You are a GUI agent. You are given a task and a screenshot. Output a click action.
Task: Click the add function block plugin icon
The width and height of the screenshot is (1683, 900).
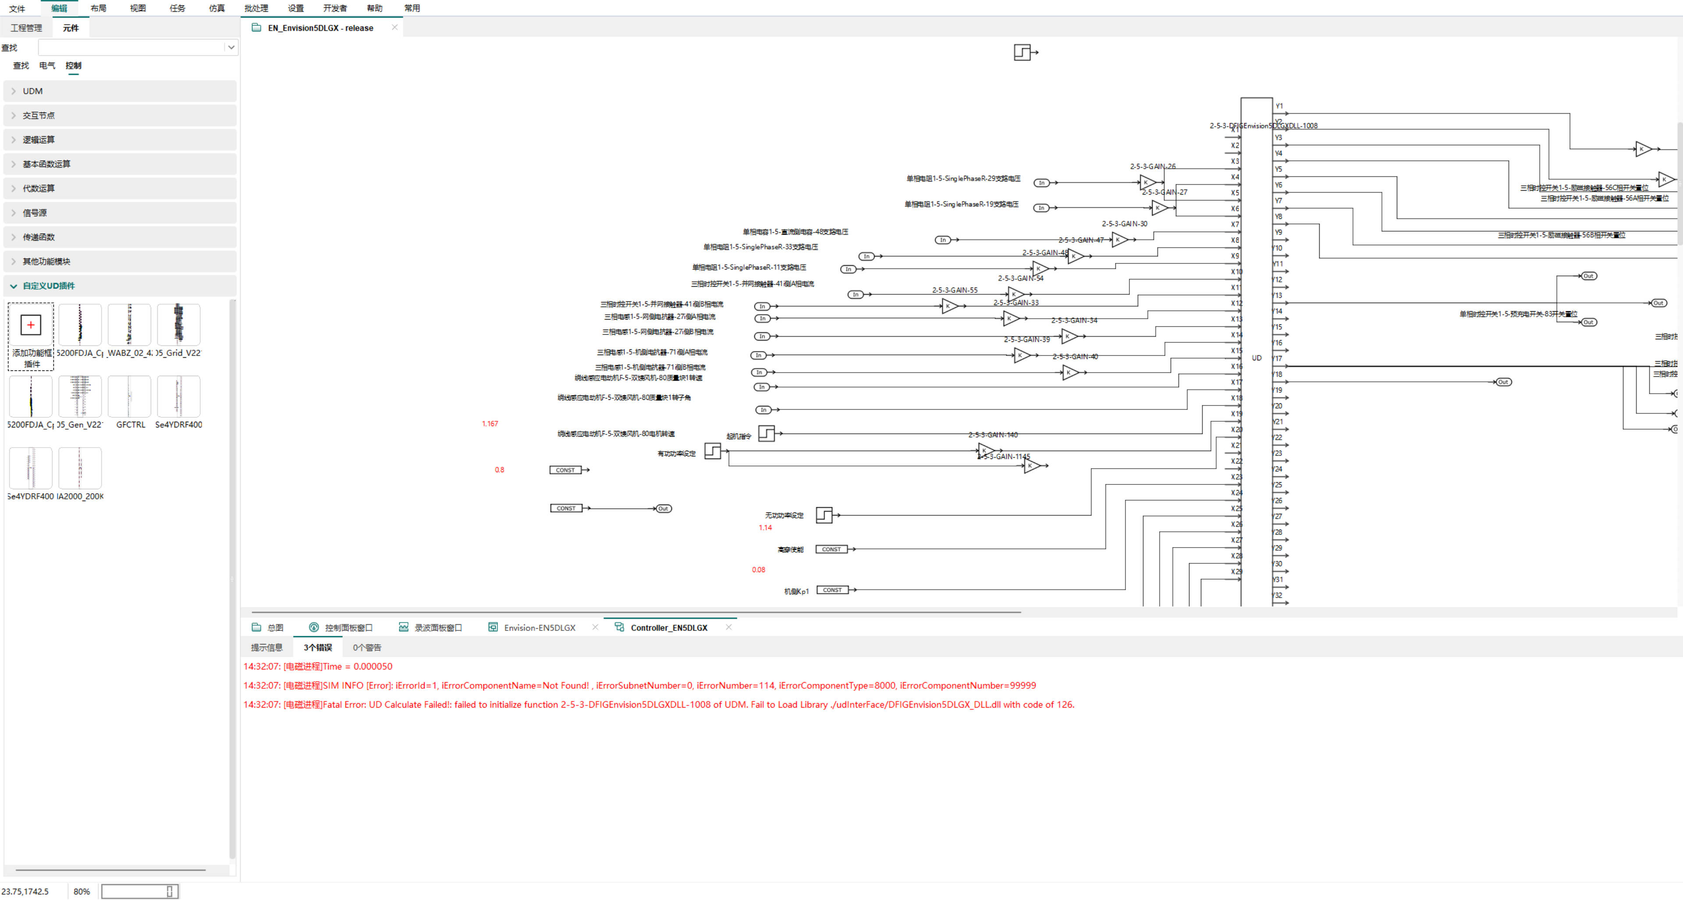[x=31, y=325]
